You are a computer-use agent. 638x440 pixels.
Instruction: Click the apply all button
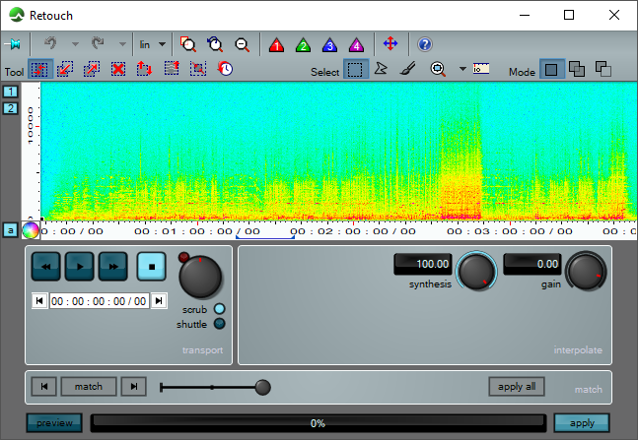coord(516,387)
